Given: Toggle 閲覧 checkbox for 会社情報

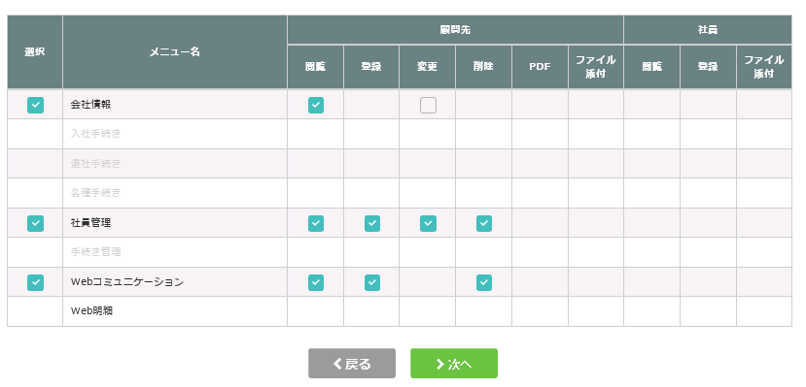Looking at the screenshot, I should tap(316, 105).
